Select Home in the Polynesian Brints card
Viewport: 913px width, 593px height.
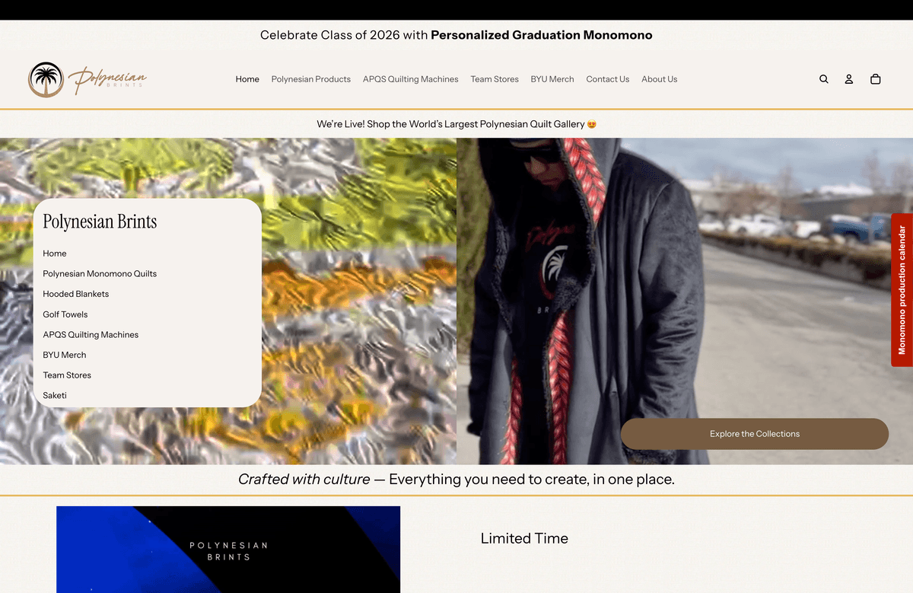(55, 253)
